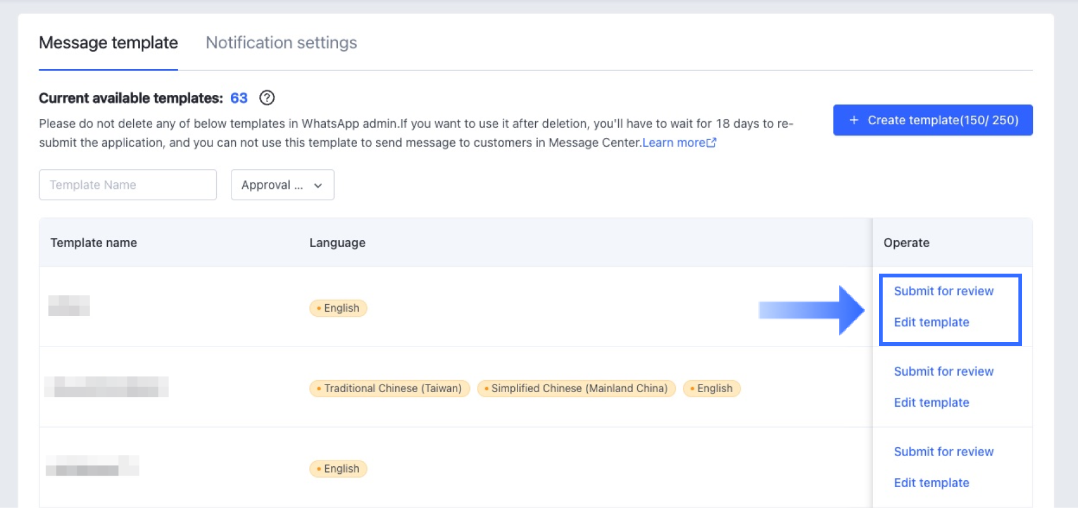The height and width of the screenshot is (508, 1078).
Task: Click the Create template button
Action: click(932, 120)
